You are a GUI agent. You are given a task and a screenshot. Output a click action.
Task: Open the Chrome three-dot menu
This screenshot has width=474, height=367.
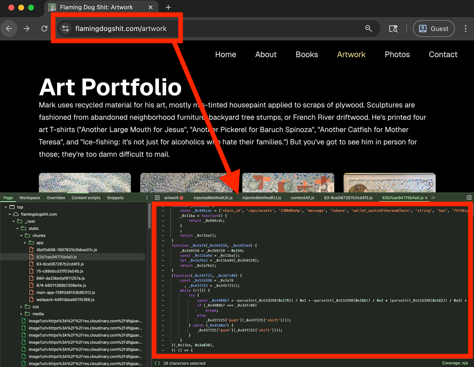click(x=465, y=29)
